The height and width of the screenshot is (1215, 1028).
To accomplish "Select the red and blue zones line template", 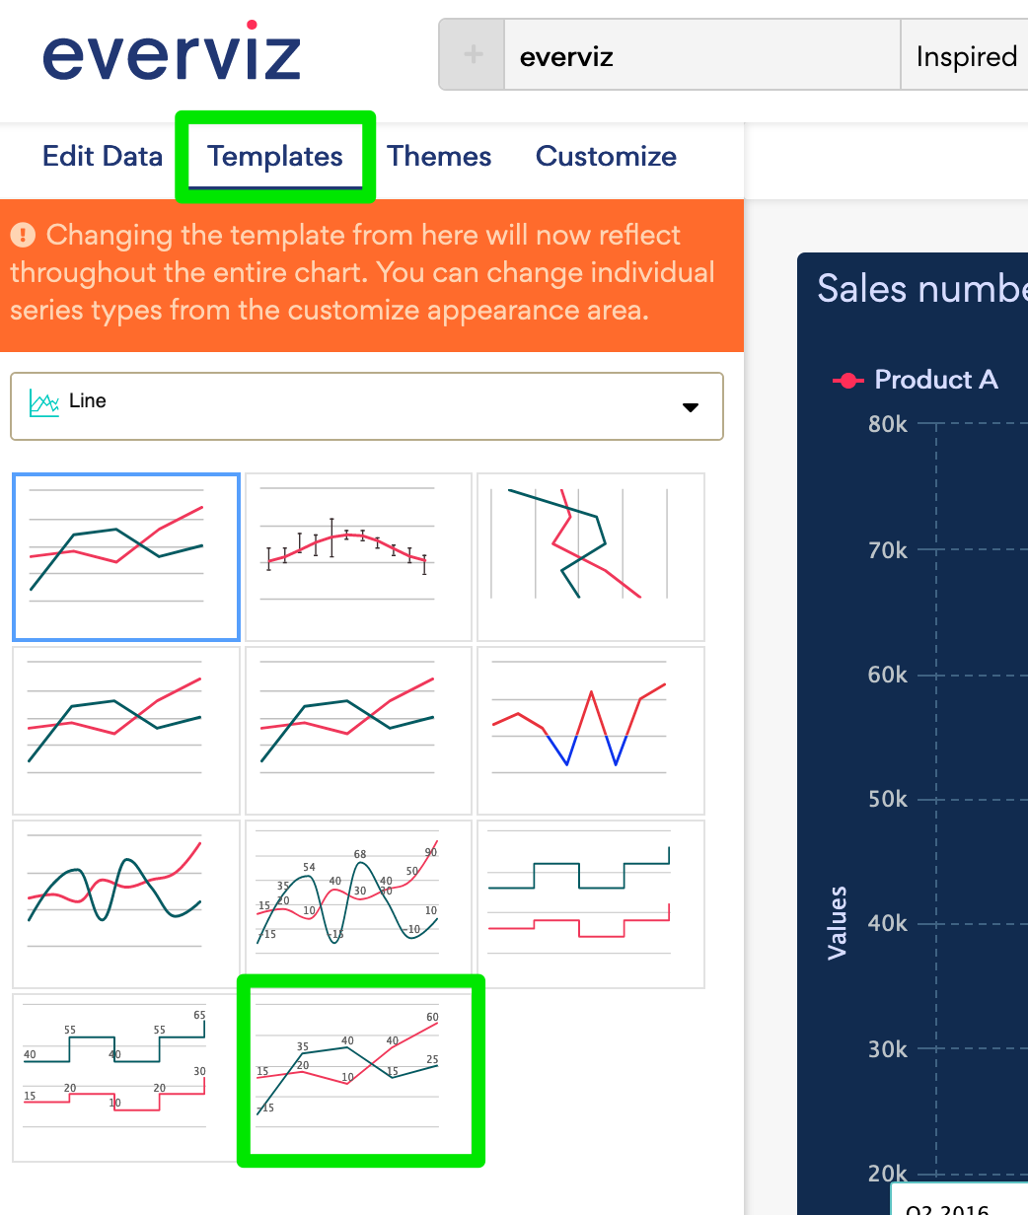I will 591,730.
